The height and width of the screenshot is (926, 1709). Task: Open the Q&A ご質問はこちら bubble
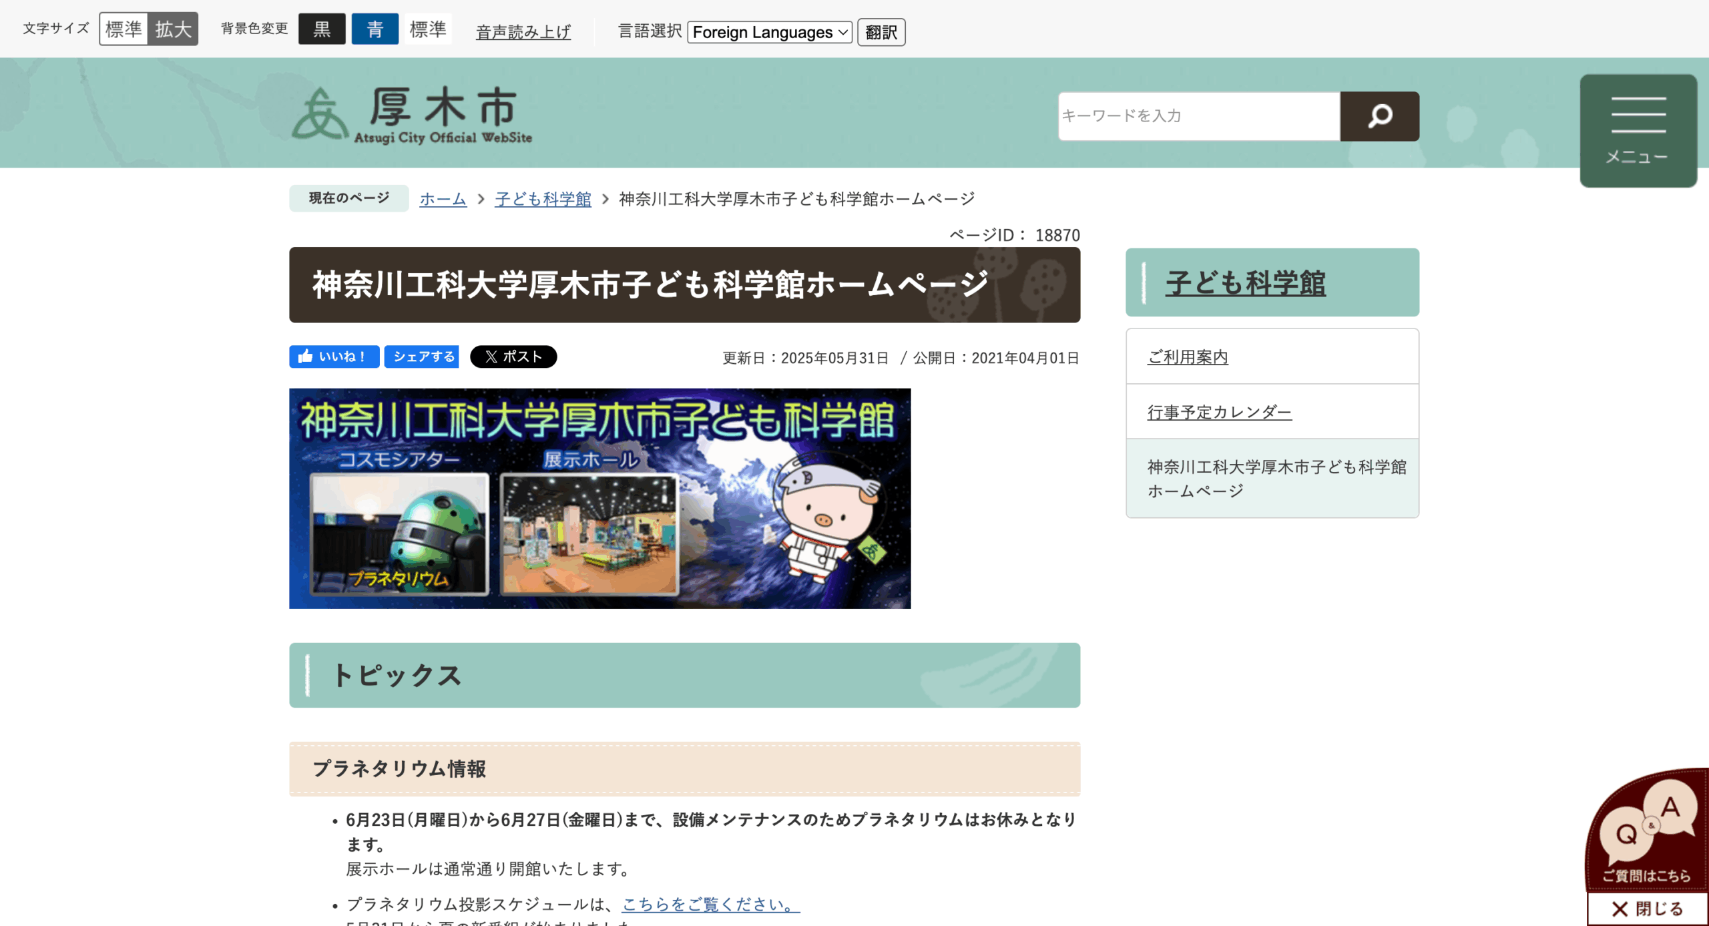pos(1647,831)
